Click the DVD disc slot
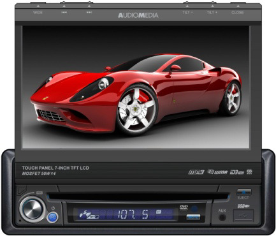 coord(138,196)
